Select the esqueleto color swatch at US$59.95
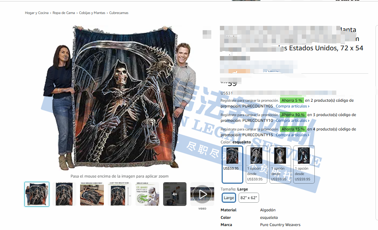Screen dimensions: 378x230 click(x=232, y=165)
